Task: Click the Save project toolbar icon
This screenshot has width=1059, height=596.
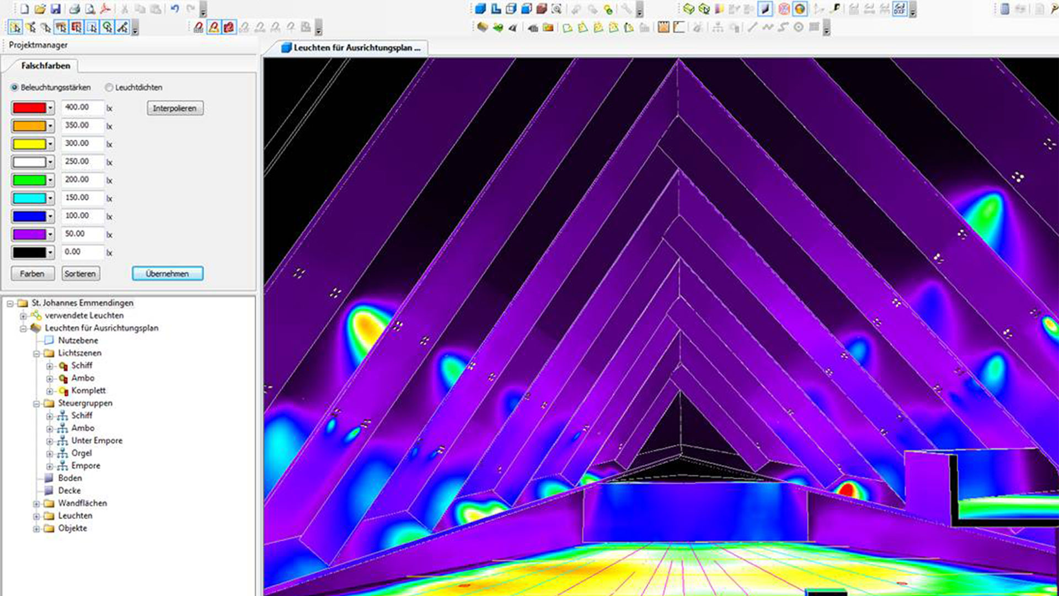Action: tap(55, 9)
